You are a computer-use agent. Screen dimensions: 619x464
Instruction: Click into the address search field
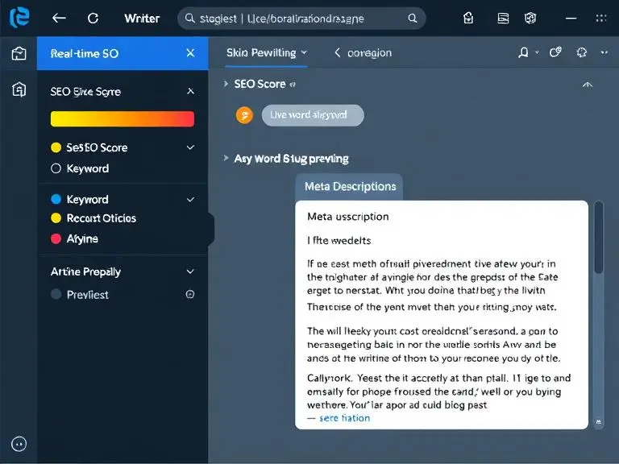click(301, 19)
